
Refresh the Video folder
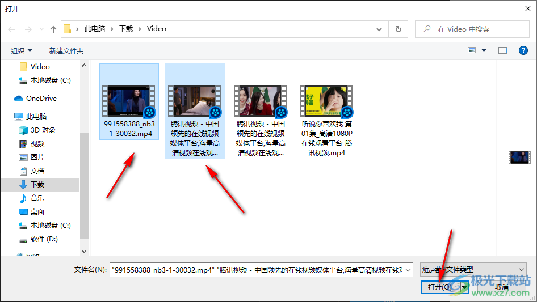tap(398, 29)
